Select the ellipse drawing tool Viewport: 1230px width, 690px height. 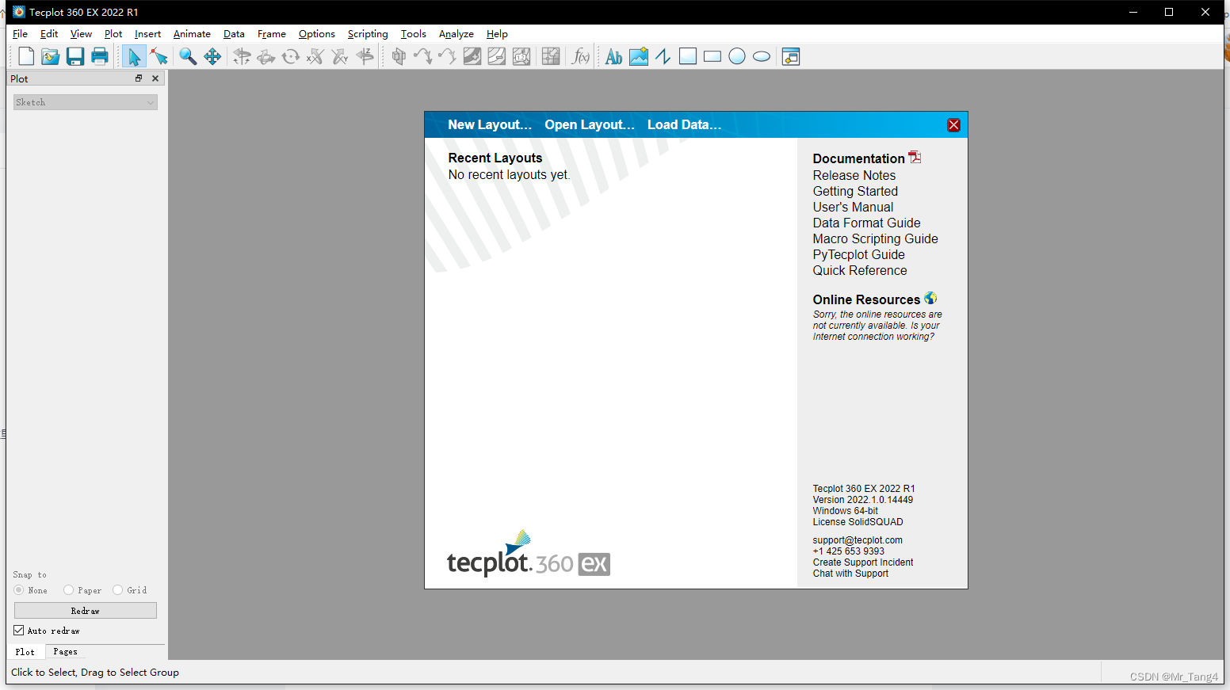click(761, 56)
